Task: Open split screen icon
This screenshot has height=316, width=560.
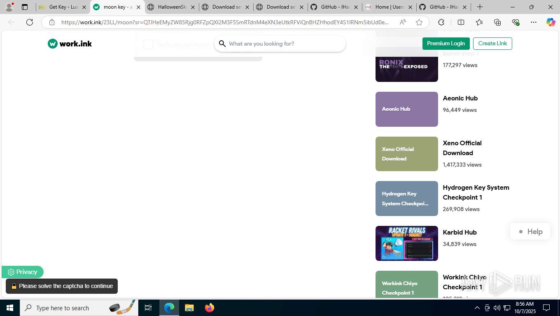Action: point(461,22)
